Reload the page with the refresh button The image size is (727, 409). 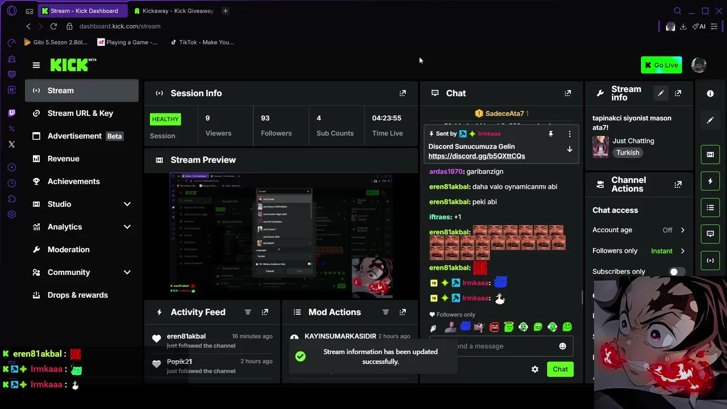(53, 26)
